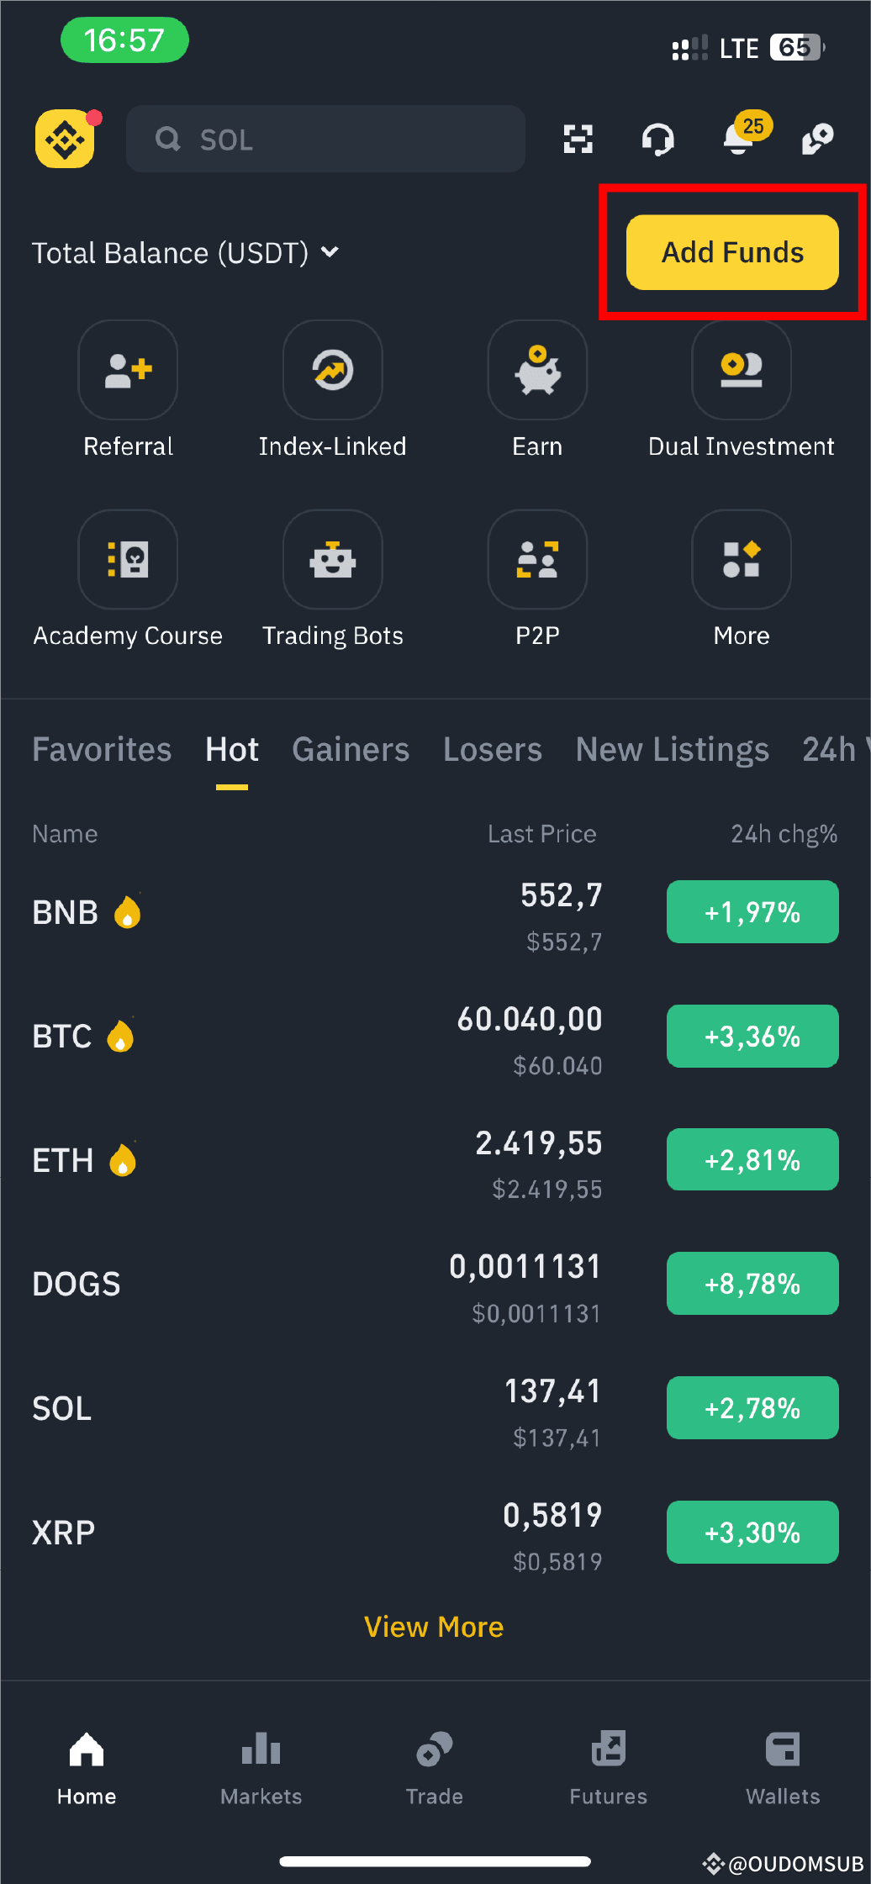Expand the list with View More
871x1884 pixels.
434,1627
